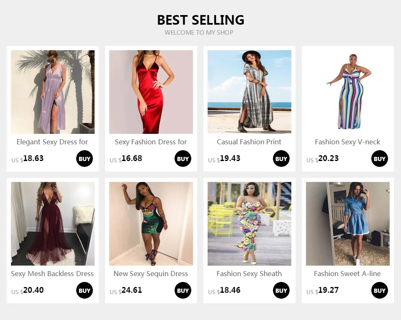Click BUY button for the $18.46 dress
This screenshot has height=320, width=401.
(x=281, y=290)
